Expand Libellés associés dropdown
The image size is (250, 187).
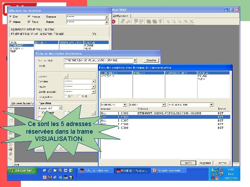pyautogui.click(x=93, y=92)
